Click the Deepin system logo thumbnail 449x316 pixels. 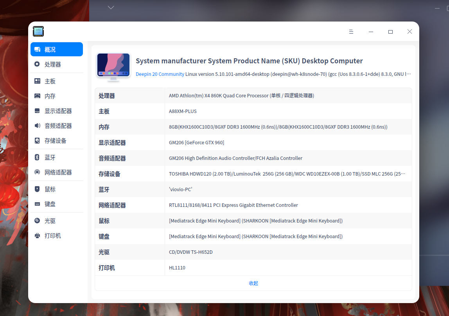coord(113,65)
